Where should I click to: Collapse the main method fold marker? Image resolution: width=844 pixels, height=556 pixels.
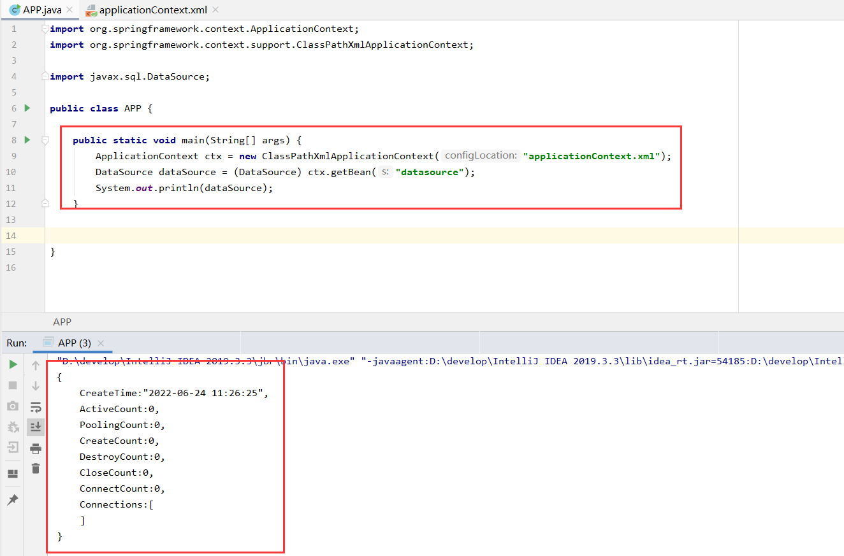coord(45,140)
